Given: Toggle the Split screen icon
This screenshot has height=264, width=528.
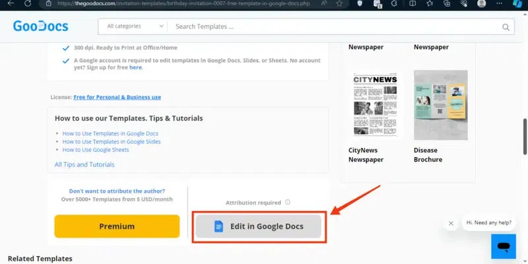Looking at the screenshot, I should click(x=412, y=3).
